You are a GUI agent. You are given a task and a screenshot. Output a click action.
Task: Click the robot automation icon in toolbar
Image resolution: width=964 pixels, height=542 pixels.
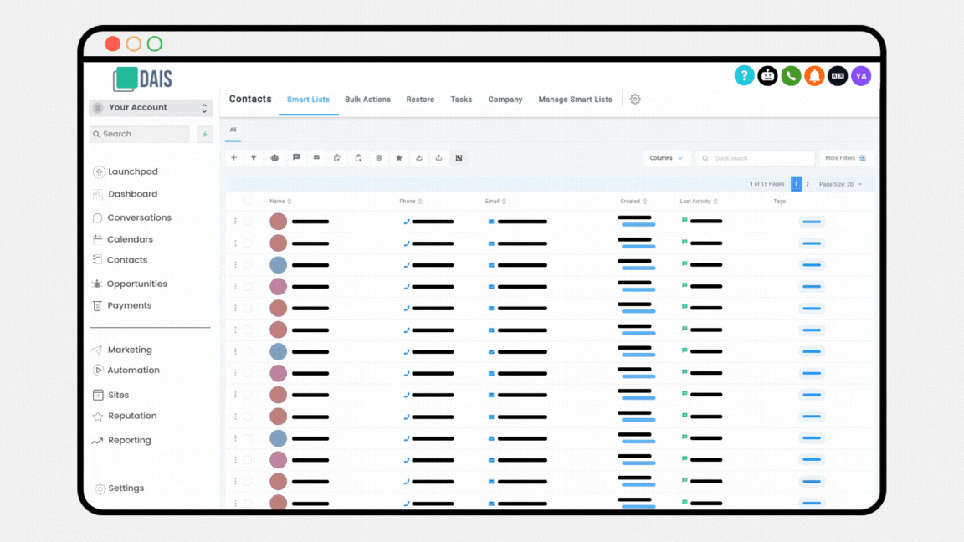click(x=274, y=158)
